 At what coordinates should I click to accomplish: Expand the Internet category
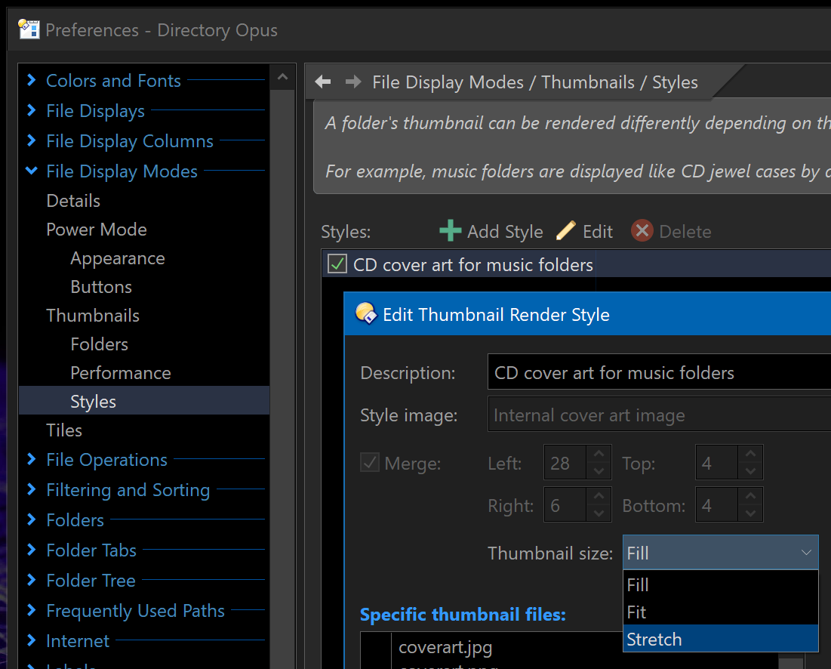31,640
